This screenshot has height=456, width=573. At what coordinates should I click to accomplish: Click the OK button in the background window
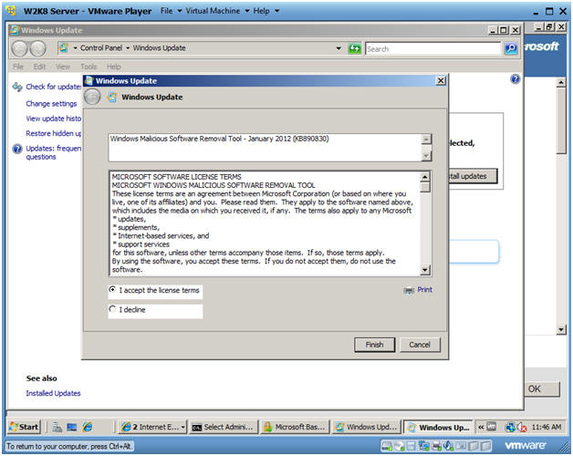[x=543, y=389]
